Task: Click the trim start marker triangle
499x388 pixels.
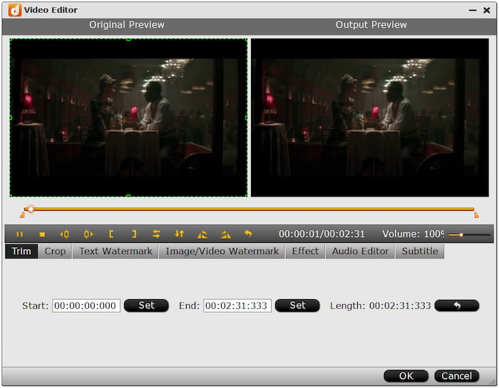Action: point(22,215)
